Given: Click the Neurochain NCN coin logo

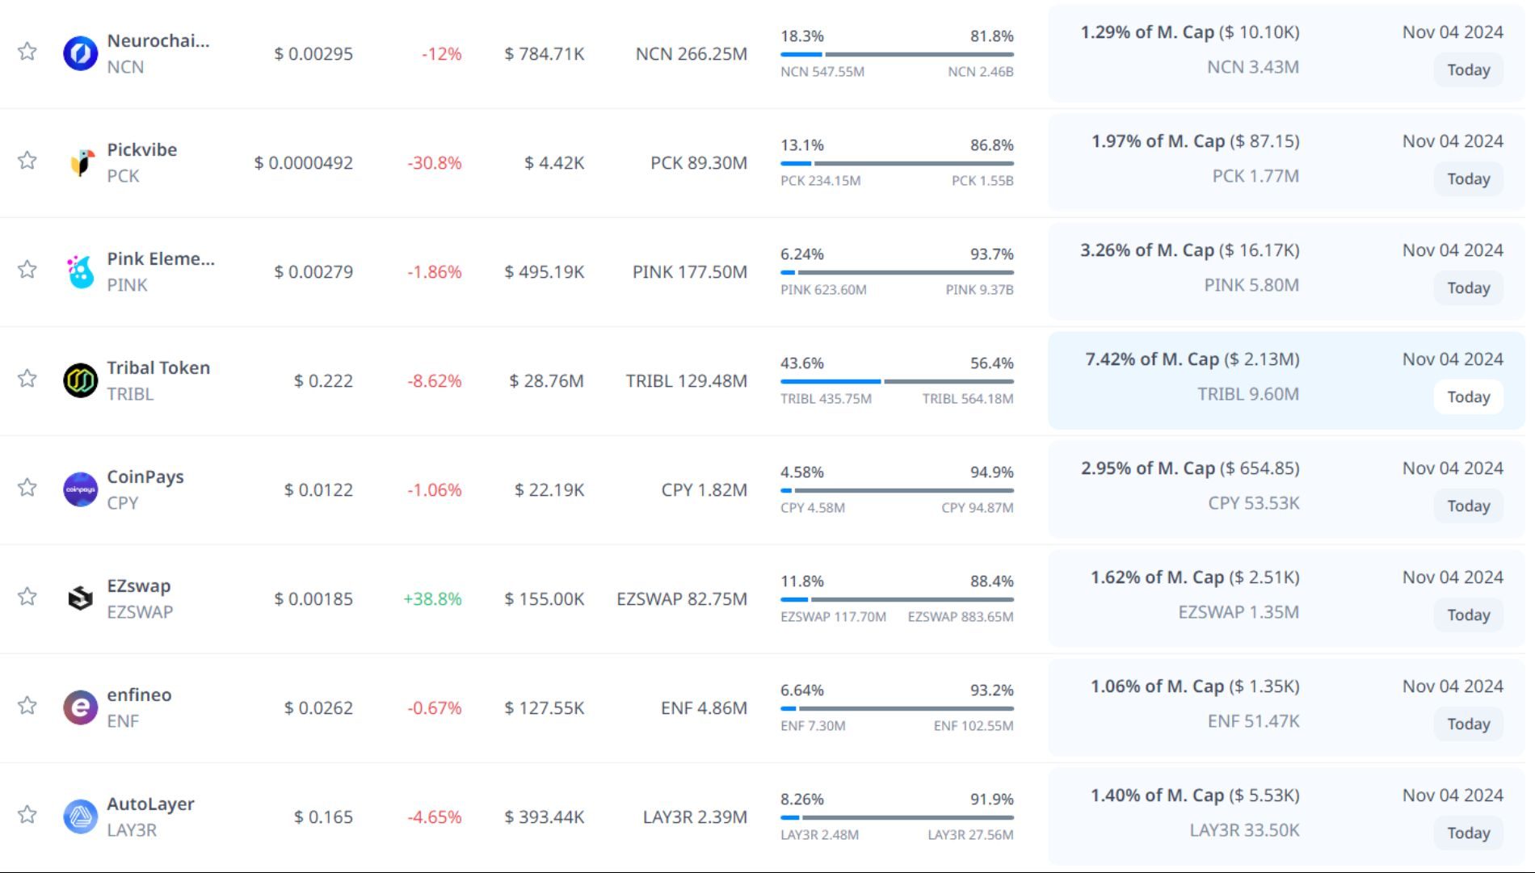Looking at the screenshot, I should click(81, 53).
